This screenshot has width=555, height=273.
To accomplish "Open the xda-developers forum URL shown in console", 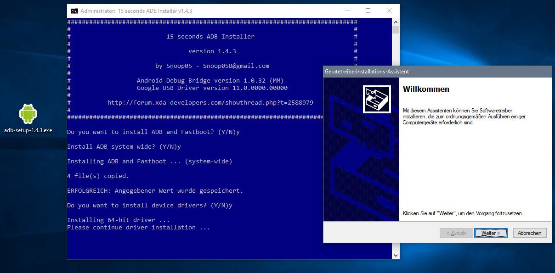I will [210, 102].
